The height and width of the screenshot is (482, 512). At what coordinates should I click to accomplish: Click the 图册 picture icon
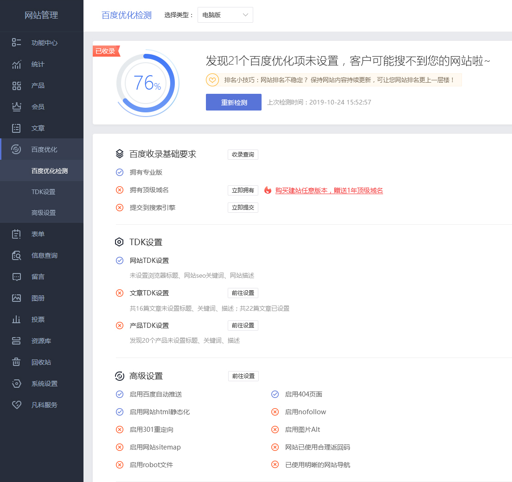[x=16, y=298]
